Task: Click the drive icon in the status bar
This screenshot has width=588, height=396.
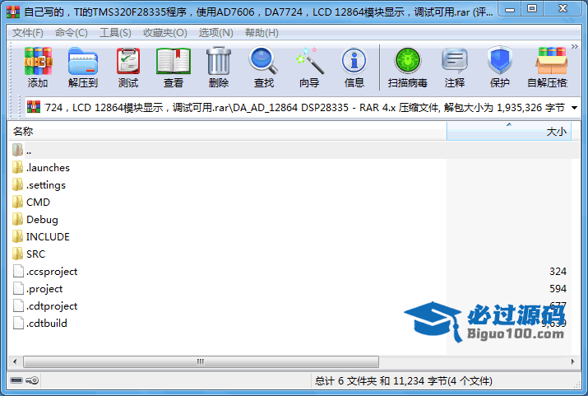Action: pyautogui.click(x=16, y=380)
